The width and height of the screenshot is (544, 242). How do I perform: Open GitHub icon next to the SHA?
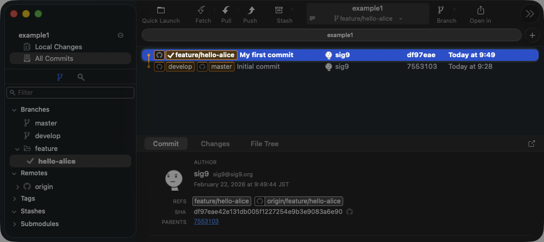350,212
